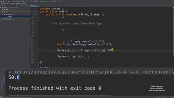174x98 pixels.
Task: Collapse the com.main package node
Action: 4,14
